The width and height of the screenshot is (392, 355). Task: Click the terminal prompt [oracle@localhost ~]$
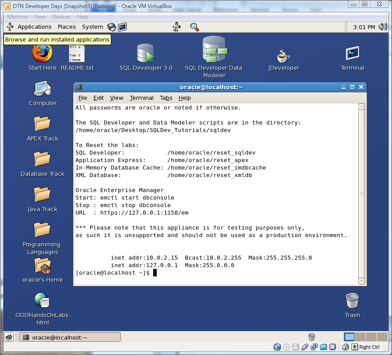[113, 273]
